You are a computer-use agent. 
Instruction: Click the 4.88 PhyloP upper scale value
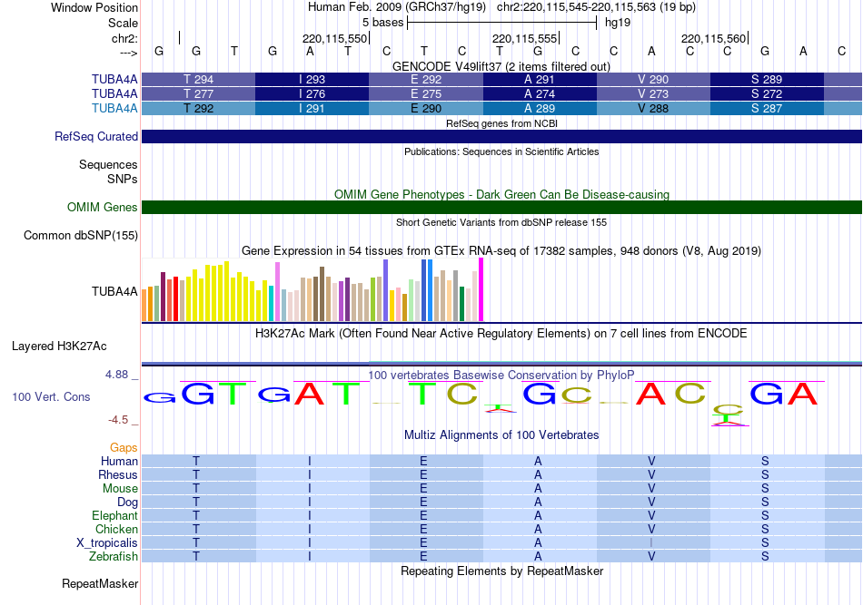point(116,375)
